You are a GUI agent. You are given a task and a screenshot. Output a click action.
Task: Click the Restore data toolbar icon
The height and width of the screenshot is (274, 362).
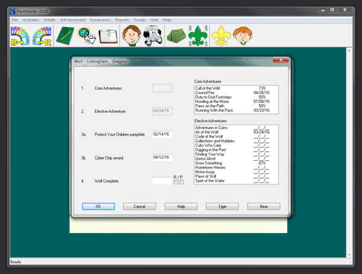point(42,36)
